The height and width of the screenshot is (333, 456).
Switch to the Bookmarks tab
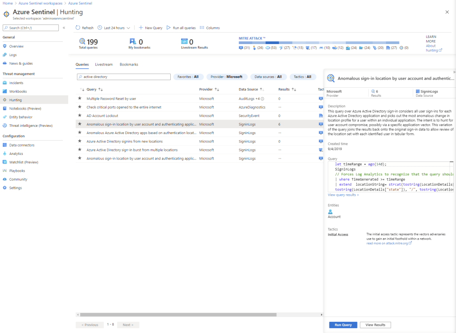click(x=129, y=65)
